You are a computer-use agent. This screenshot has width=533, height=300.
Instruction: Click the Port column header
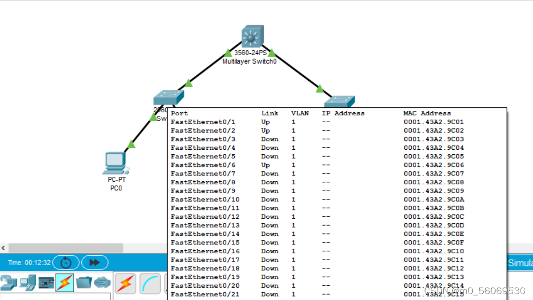coord(179,113)
